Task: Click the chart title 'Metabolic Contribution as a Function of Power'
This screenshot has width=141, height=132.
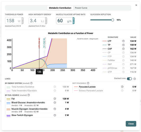Action: (x=71, y=33)
